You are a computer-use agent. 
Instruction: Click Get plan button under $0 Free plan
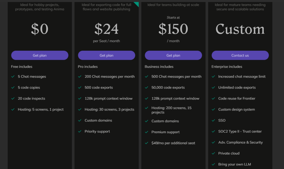click(x=40, y=55)
